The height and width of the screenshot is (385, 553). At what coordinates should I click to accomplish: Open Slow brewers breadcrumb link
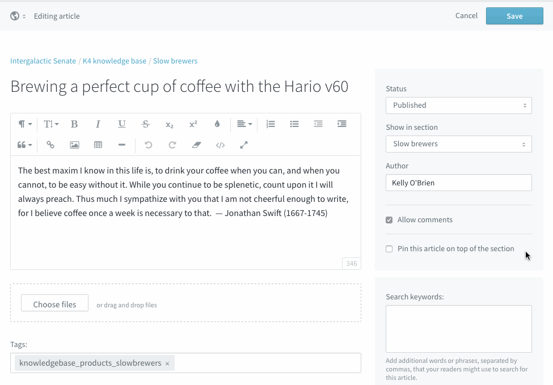175,61
